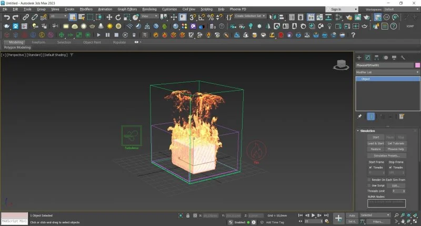Open Mirror tool in toolbar
Screen dimensions: 421x226
(273, 17)
